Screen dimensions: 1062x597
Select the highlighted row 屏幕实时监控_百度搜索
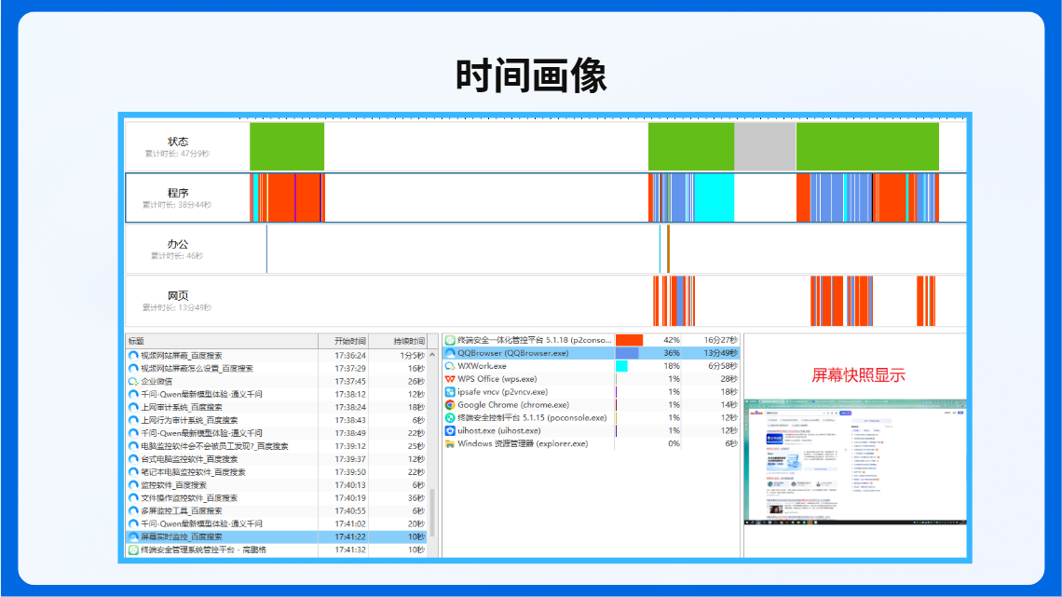[278, 536]
